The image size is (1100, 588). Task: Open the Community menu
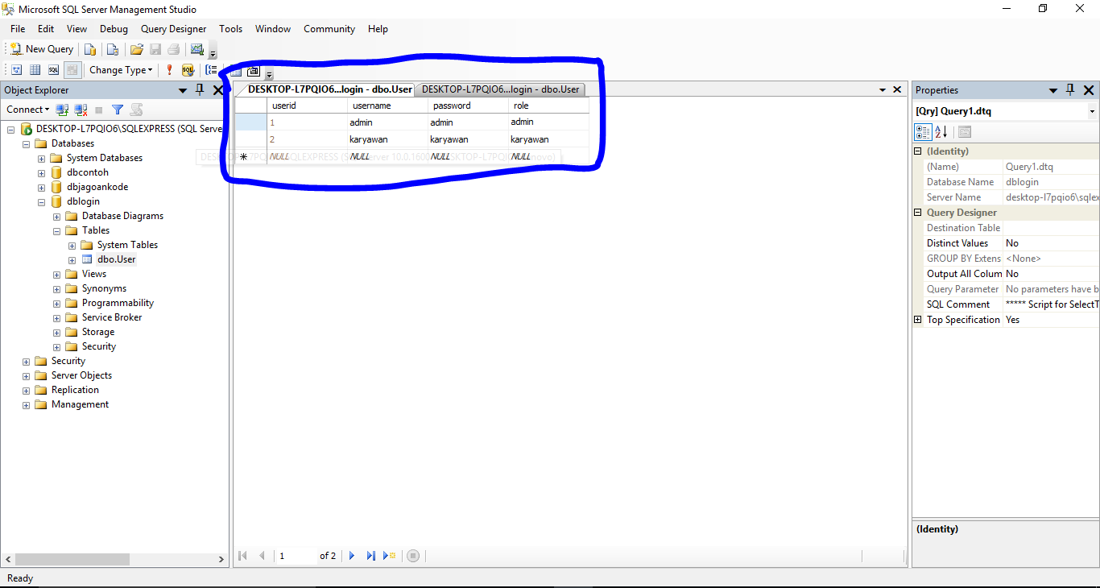tap(329, 29)
